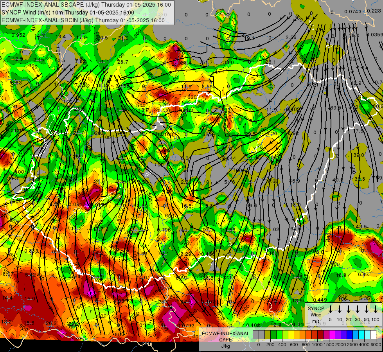Click the map value '16.5'

point(186,206)
